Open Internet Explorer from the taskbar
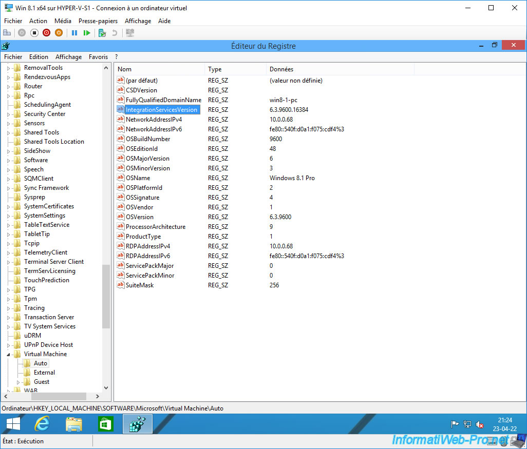 (x=42, y=424)
